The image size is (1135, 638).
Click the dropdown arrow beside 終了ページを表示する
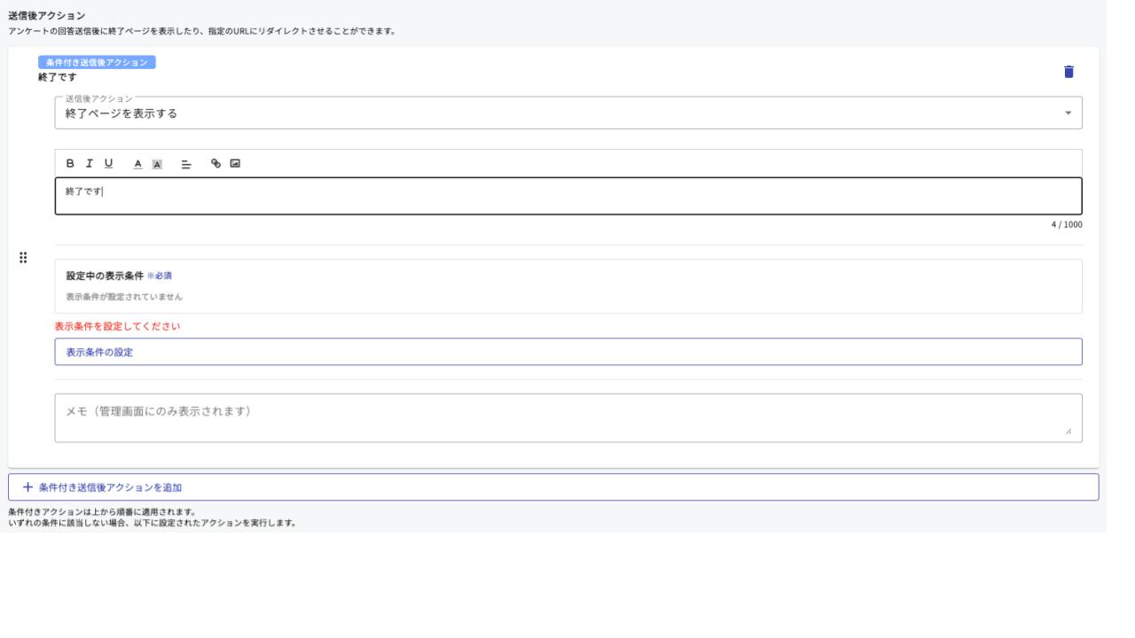tap(1068, 113)
